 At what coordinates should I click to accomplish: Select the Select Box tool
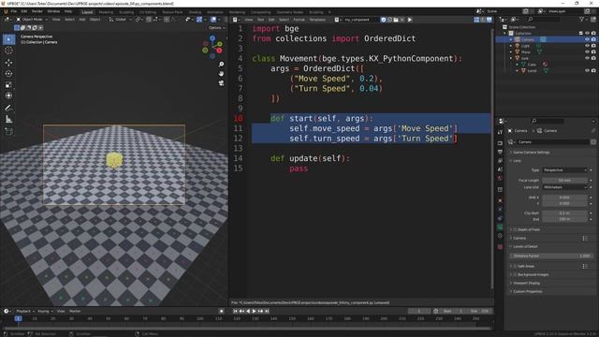click(8, 39)
